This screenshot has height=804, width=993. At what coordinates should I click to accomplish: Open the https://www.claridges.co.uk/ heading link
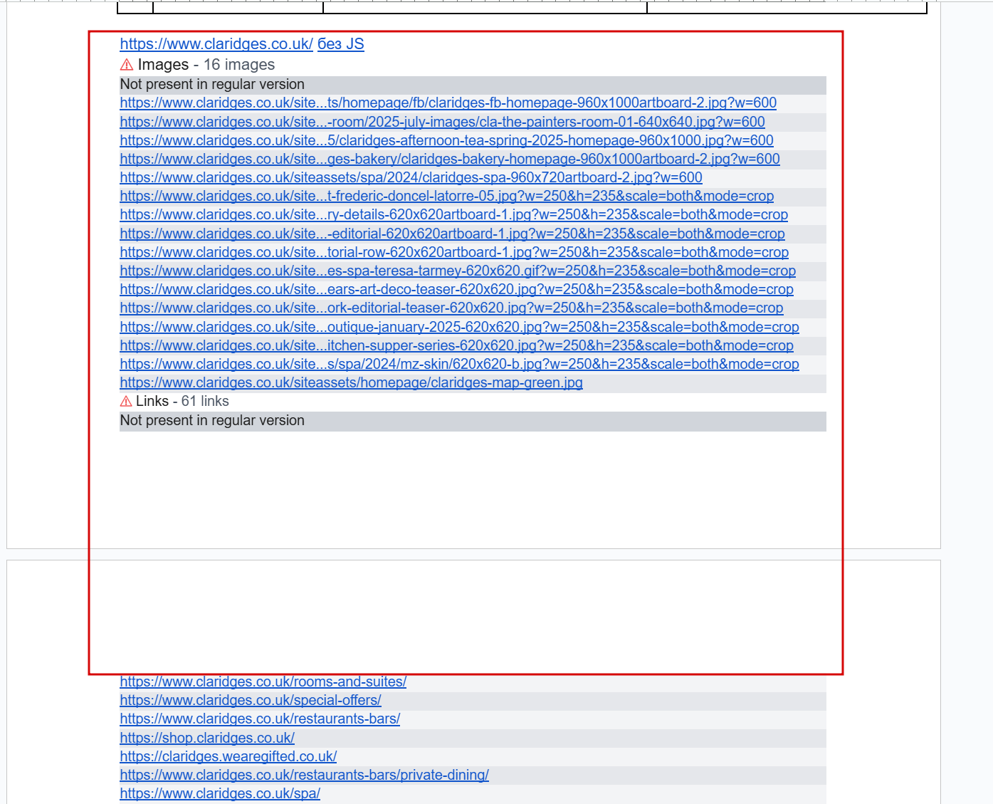216,44
